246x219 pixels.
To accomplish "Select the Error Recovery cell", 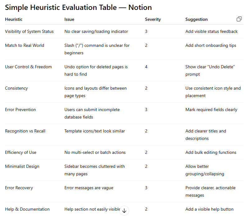I will [19, 188].
